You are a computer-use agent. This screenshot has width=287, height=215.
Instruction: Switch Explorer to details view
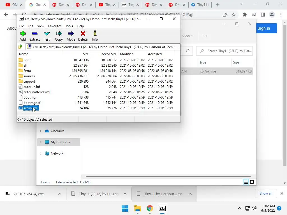pos(246,182)
